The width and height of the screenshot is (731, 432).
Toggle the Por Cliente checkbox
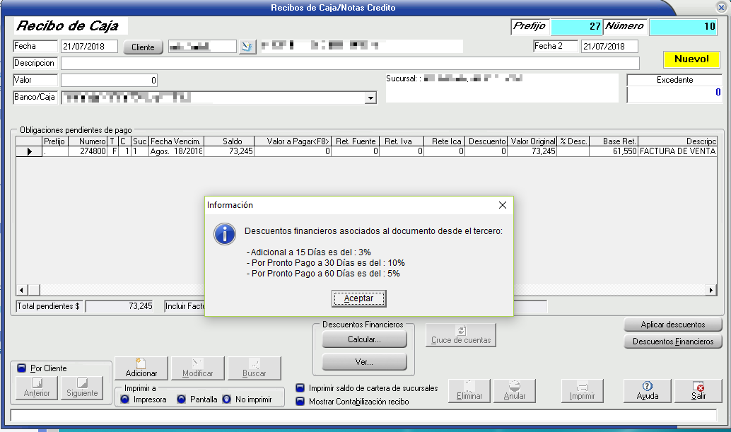click(22, 368)
